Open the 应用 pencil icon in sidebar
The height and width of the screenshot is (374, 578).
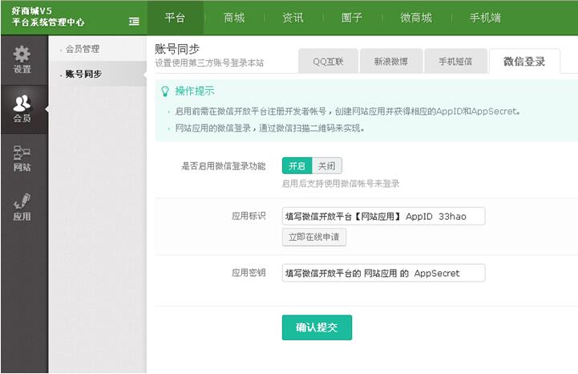22,201
